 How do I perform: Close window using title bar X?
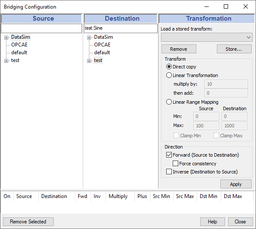[246, 7]
